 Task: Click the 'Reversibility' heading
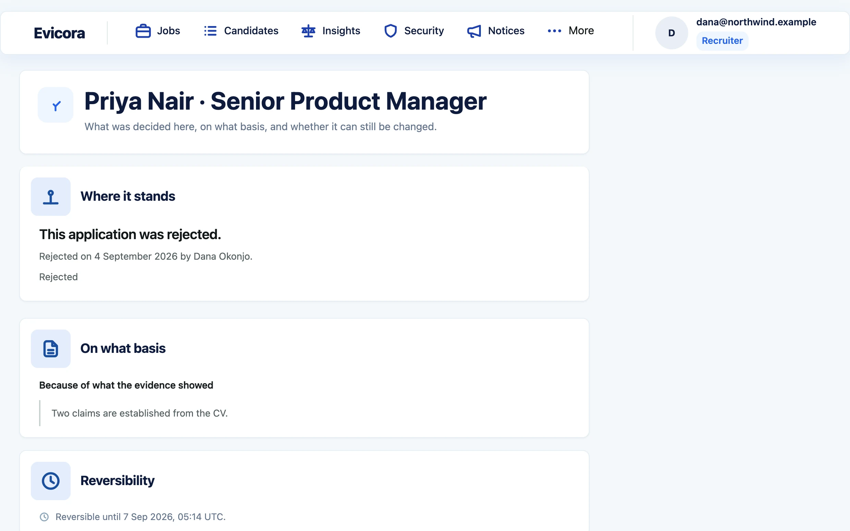(117, 481)
